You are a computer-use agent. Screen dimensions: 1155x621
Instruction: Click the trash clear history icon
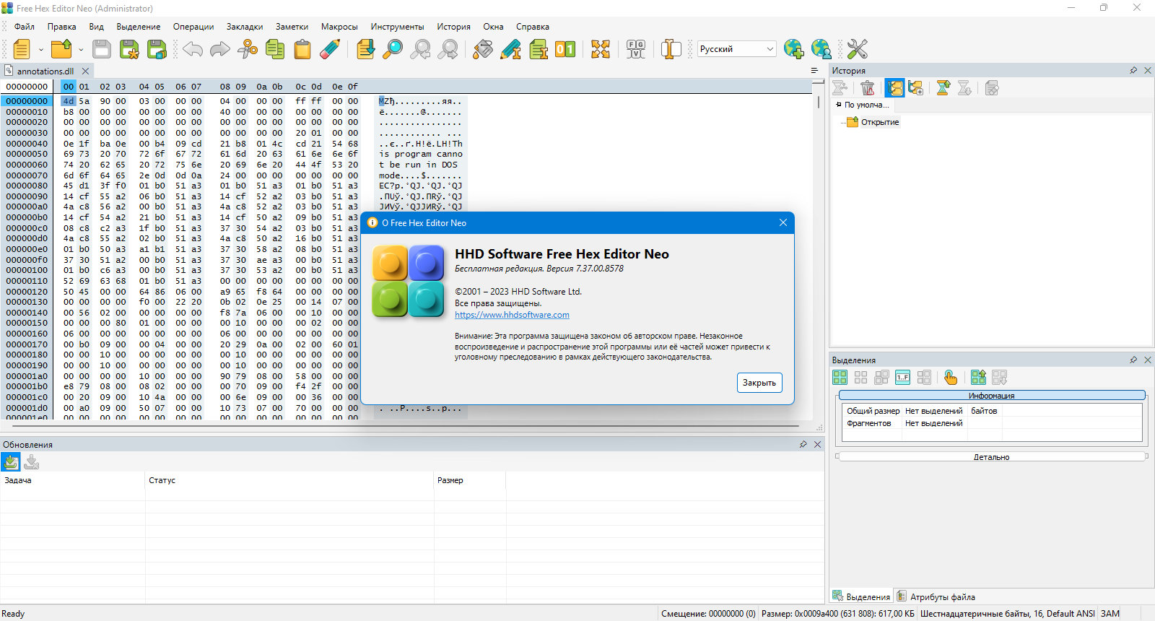coord(868,88)
